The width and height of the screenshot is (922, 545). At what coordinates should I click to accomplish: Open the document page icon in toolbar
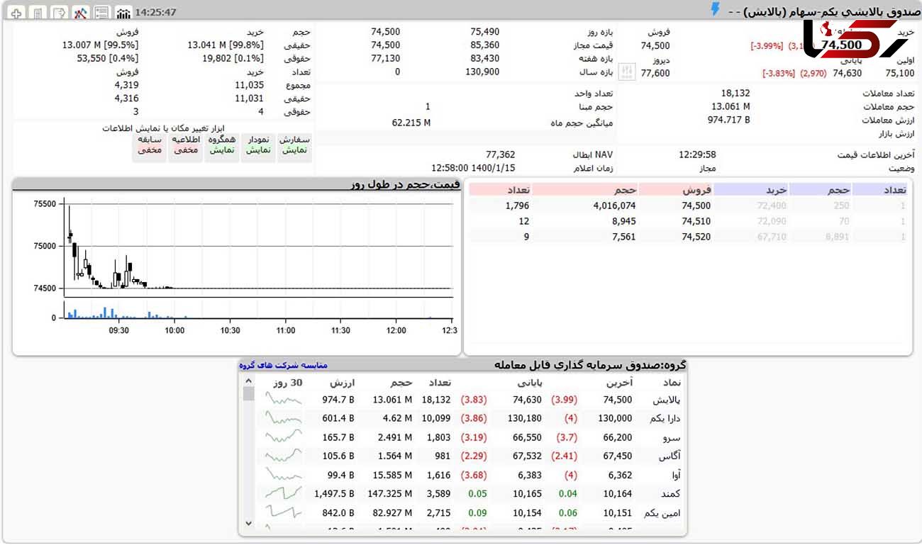[38, 13]
